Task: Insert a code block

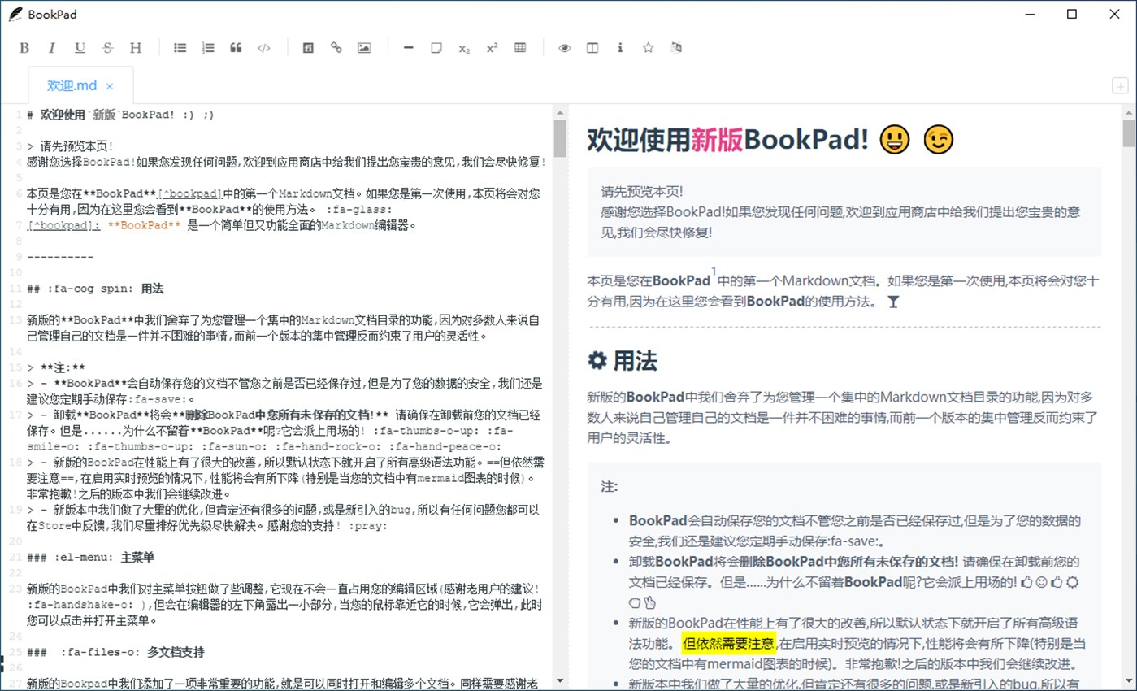Action: 263,48
